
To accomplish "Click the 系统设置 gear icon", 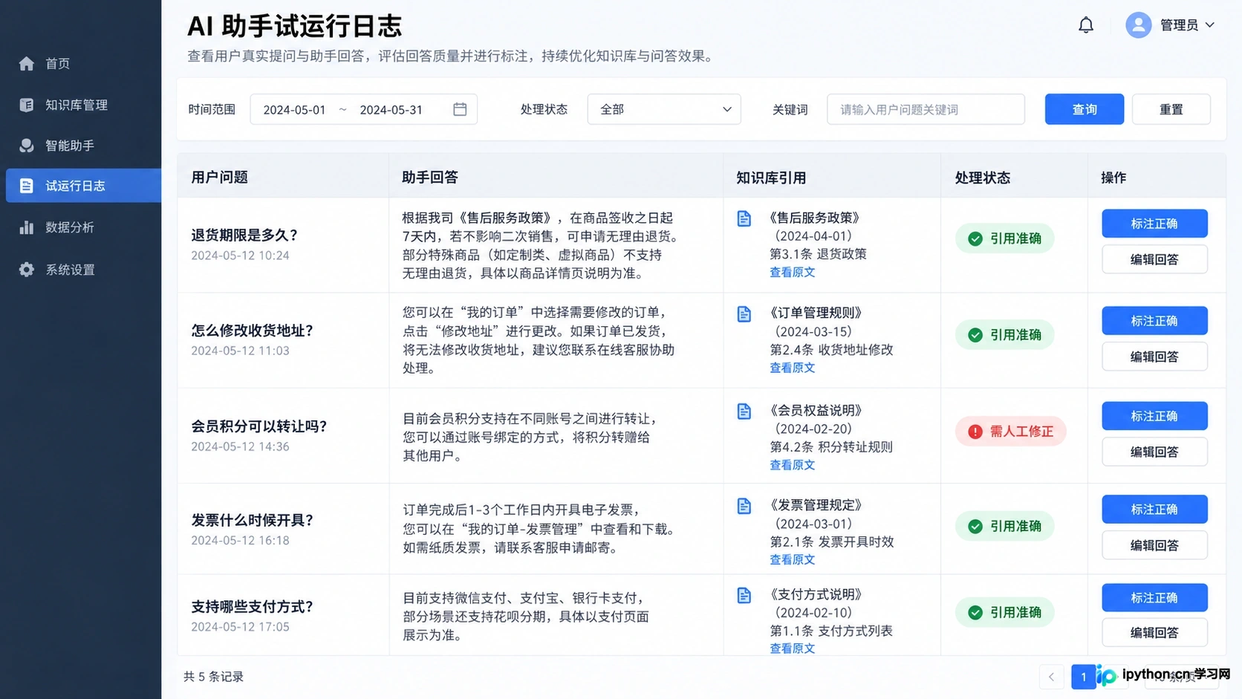I will pyautogui.click(x=27, y=270).
